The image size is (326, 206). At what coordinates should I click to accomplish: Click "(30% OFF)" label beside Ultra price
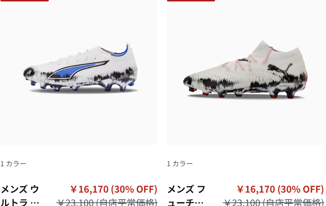click(x=134, y=189)
